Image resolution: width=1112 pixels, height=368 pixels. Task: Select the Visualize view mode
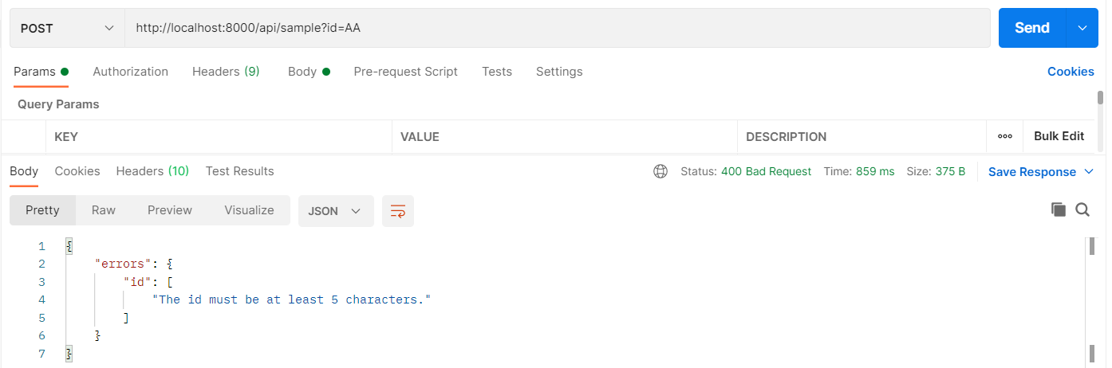click(250, 210)
